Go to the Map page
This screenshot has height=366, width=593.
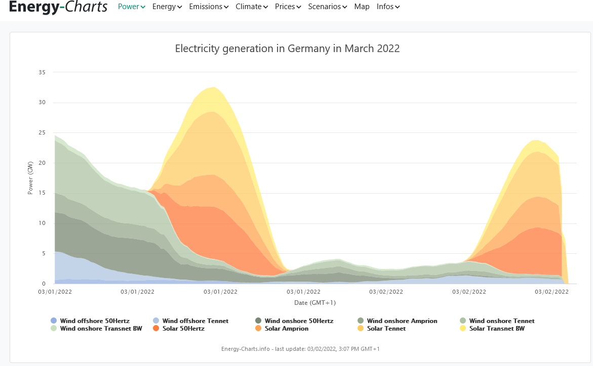pyautogui.click(x=362, y=7)
